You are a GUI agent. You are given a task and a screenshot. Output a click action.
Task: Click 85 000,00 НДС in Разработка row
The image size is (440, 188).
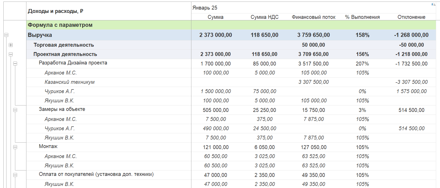pyautogui.click(x=264, y=64)
